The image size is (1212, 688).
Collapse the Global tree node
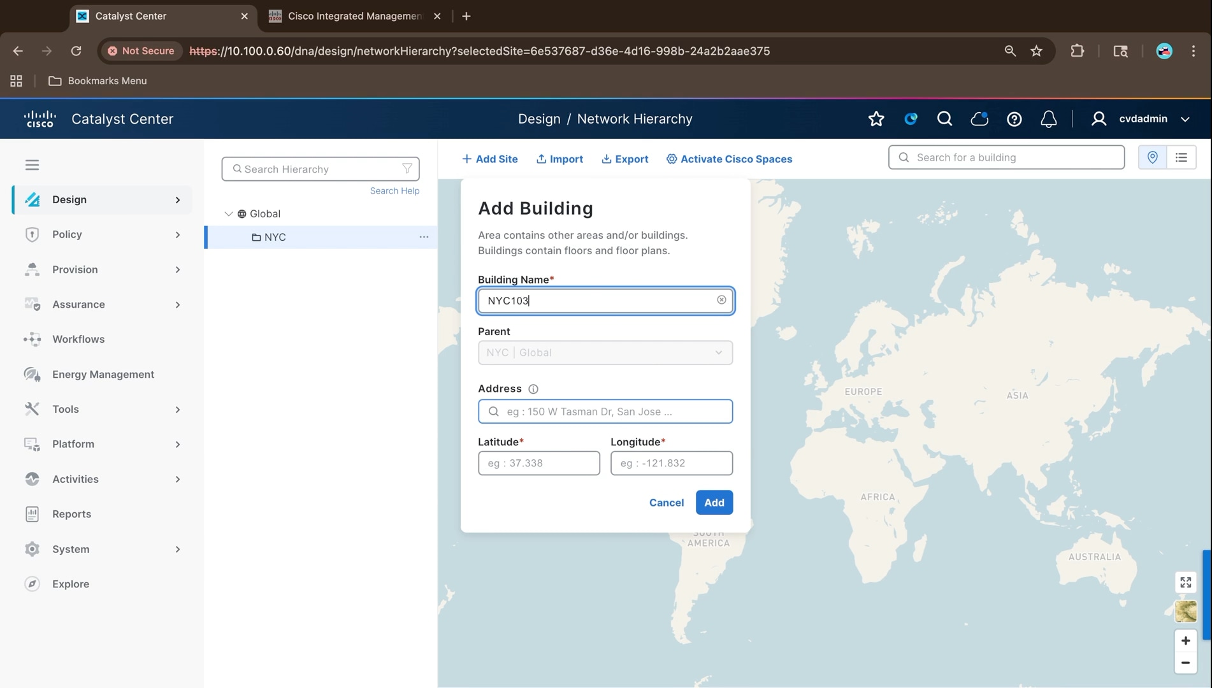[x=228, y=214]
